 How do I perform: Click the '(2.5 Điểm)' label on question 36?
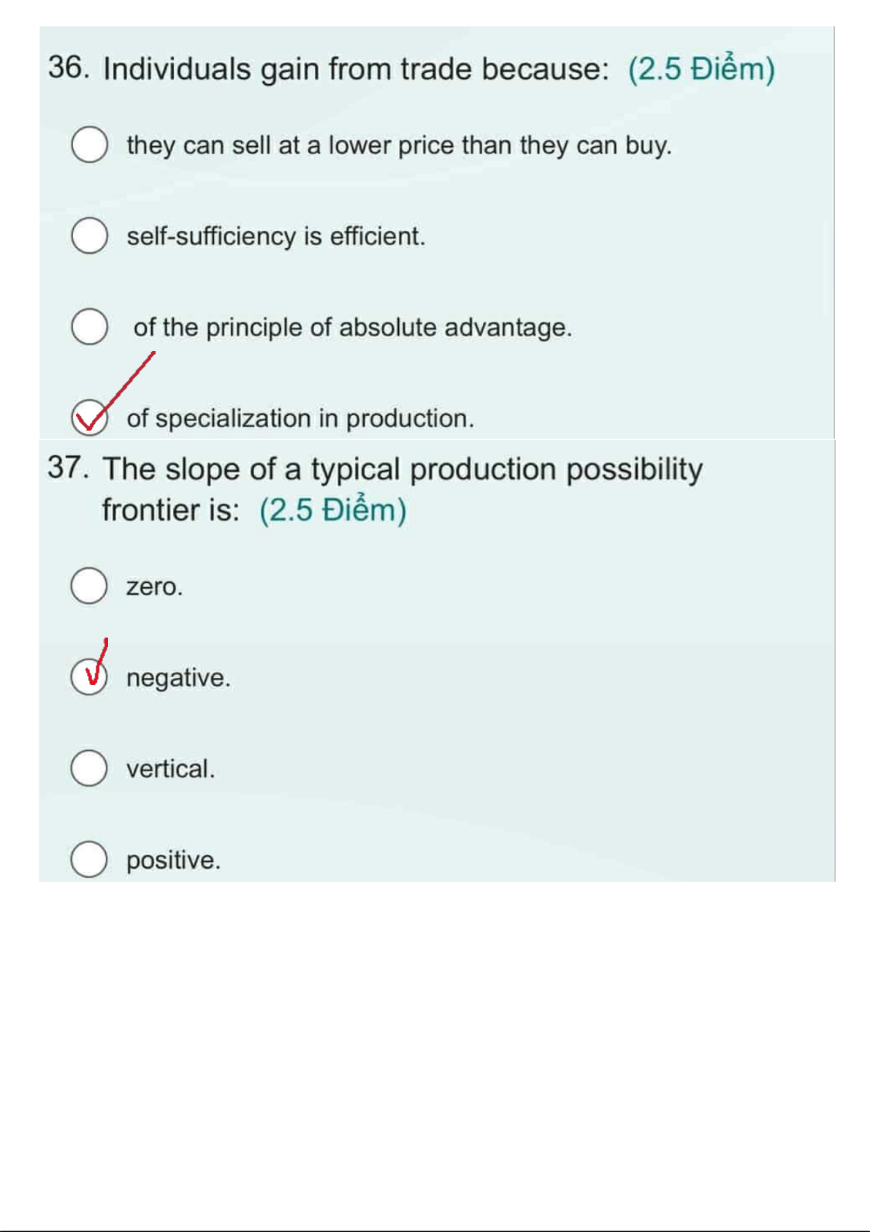coord(701,69)
